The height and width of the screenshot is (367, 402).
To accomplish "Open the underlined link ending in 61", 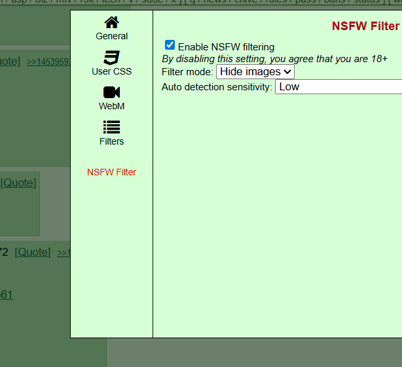I will tap(6, 295).
